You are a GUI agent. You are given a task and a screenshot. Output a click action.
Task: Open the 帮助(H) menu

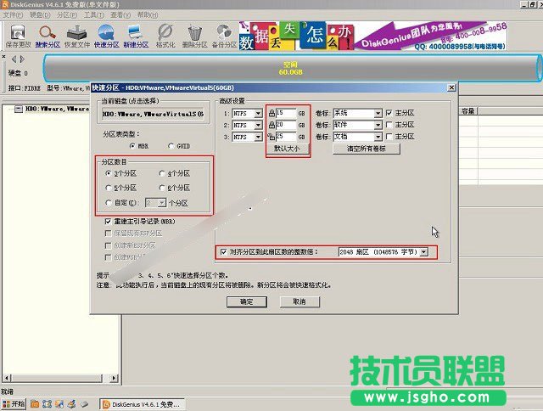148,15
